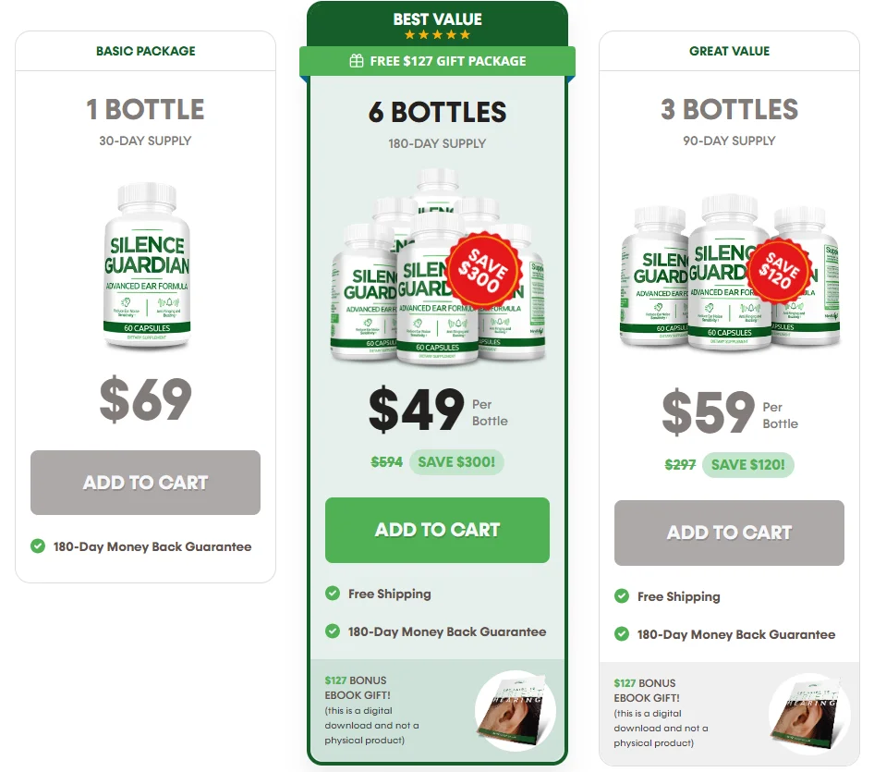The width and height of the screenshot is (874, 772).
Task: Click the ebook cover in 6-bottle bonus
Action: [515, 710]
